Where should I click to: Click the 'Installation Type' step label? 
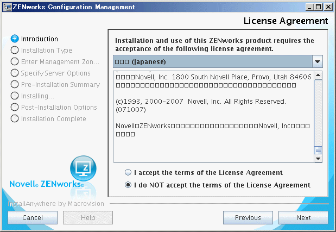pyautogui.click(x=47, y=51)
